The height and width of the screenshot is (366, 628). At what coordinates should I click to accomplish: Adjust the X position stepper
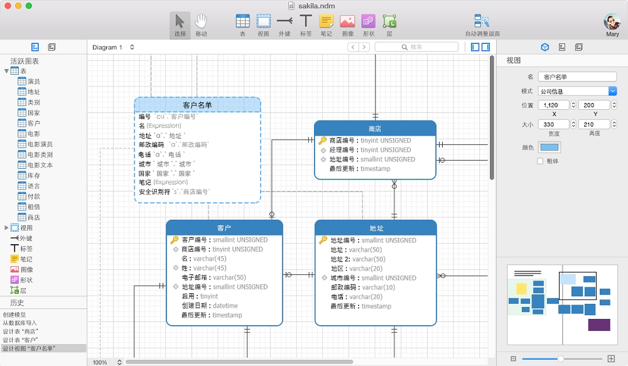(x=573, y=105)
